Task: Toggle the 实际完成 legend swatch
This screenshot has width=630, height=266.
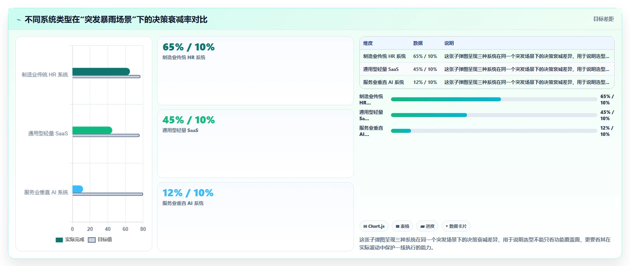Action: [x=59, y=240]
